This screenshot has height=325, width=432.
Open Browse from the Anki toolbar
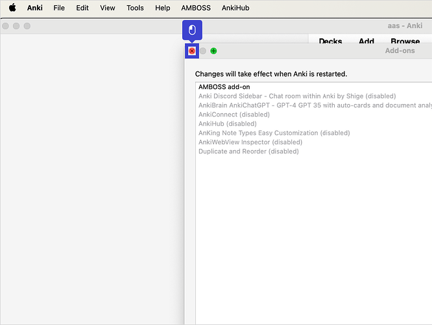(405, 41)
